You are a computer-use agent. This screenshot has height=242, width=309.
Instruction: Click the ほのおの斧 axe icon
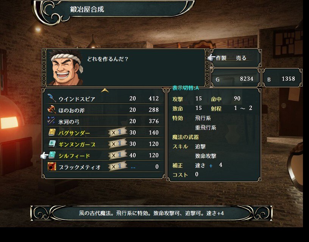tap(52, 109)
